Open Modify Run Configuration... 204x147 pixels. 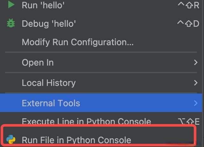[x=101, y=42]
